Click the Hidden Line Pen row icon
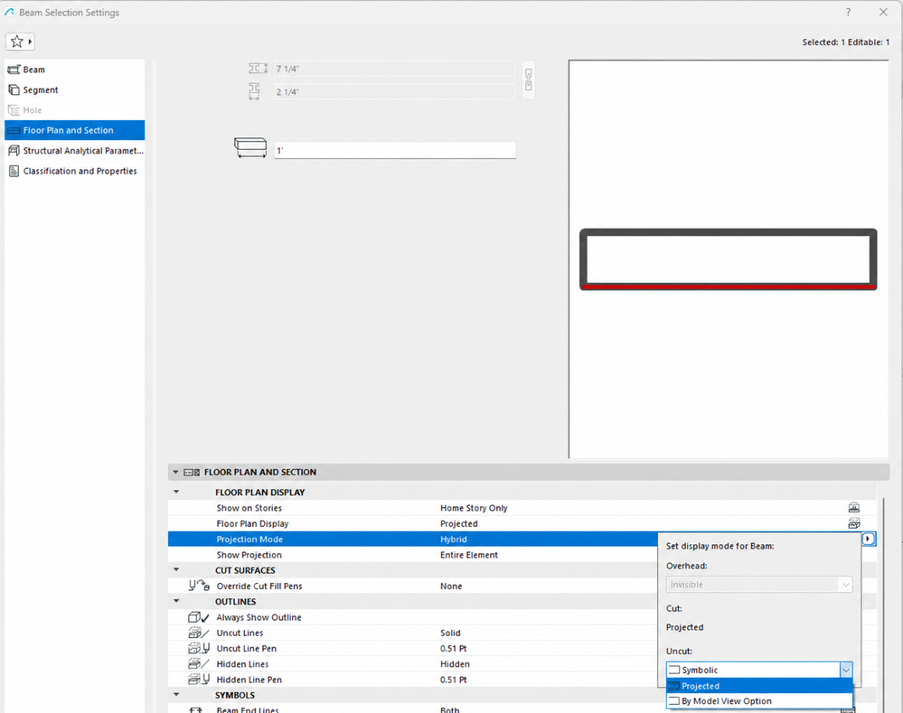903x713 pixels. pyautogui.click(x=199, y=680)
